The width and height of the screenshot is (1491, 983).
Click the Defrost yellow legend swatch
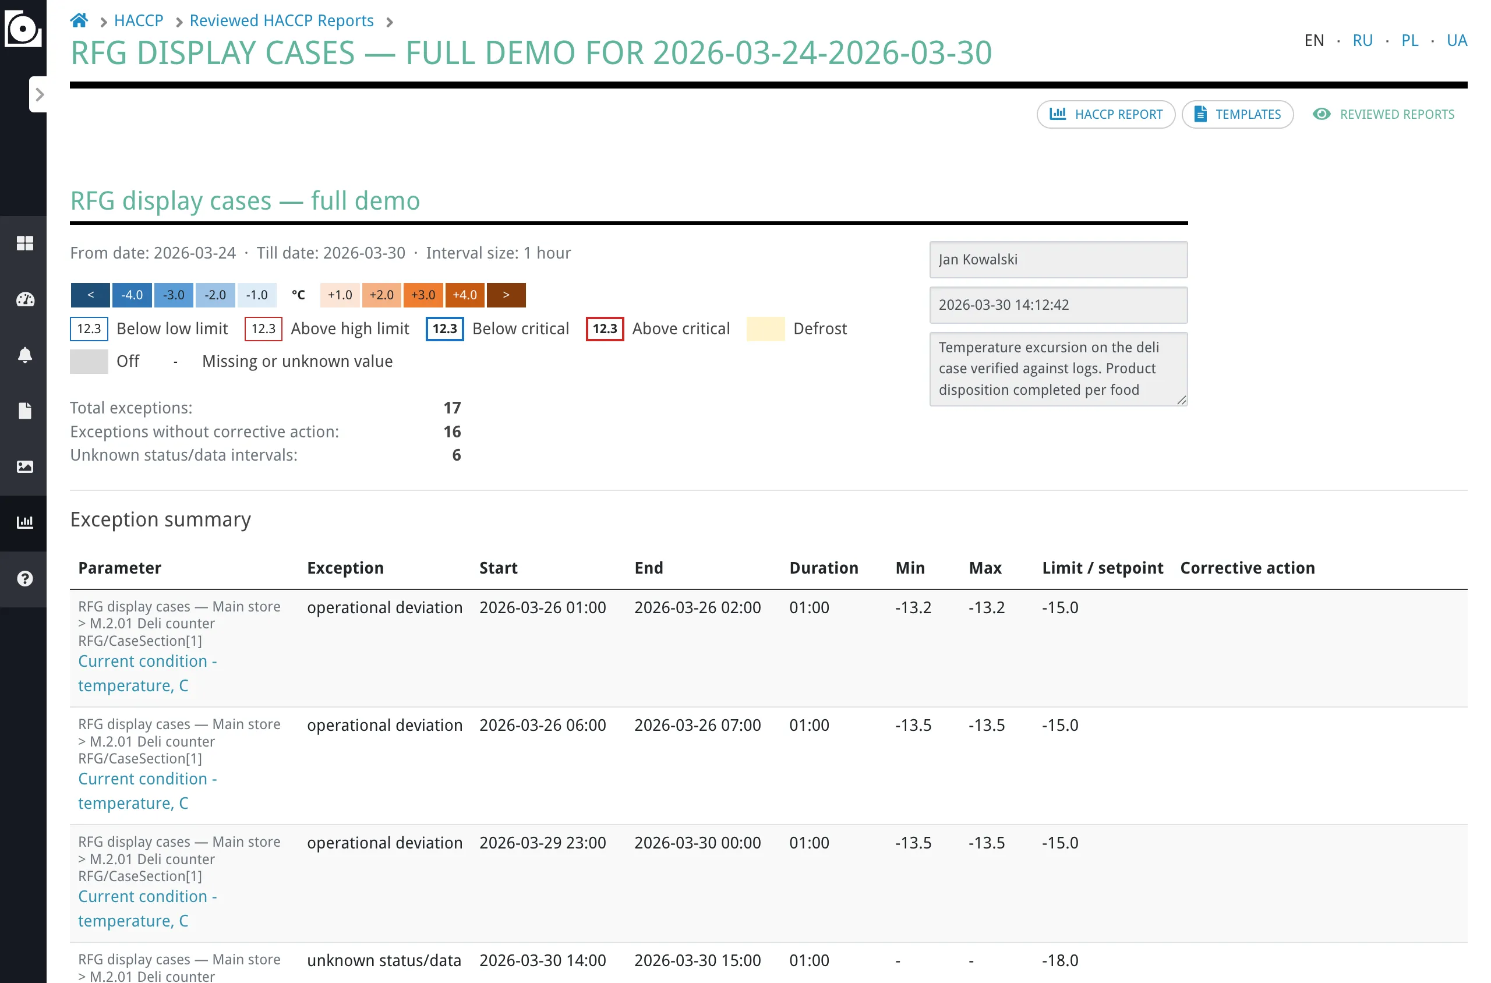[765, 329]
